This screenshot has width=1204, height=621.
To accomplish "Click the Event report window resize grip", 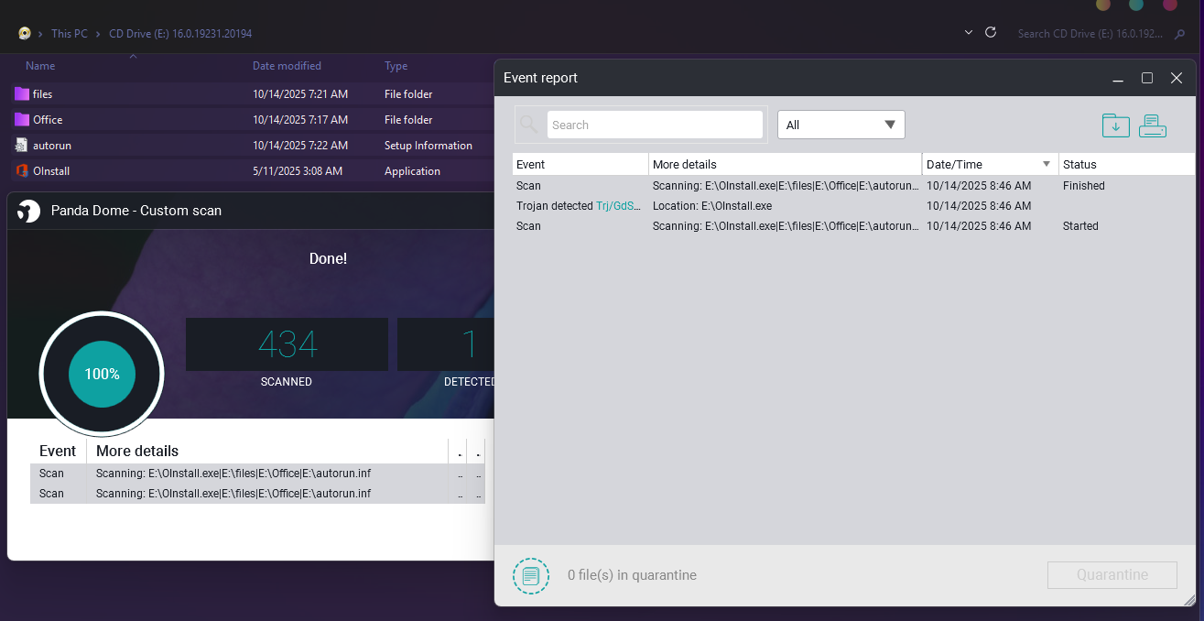I will tap(1188, 600).
